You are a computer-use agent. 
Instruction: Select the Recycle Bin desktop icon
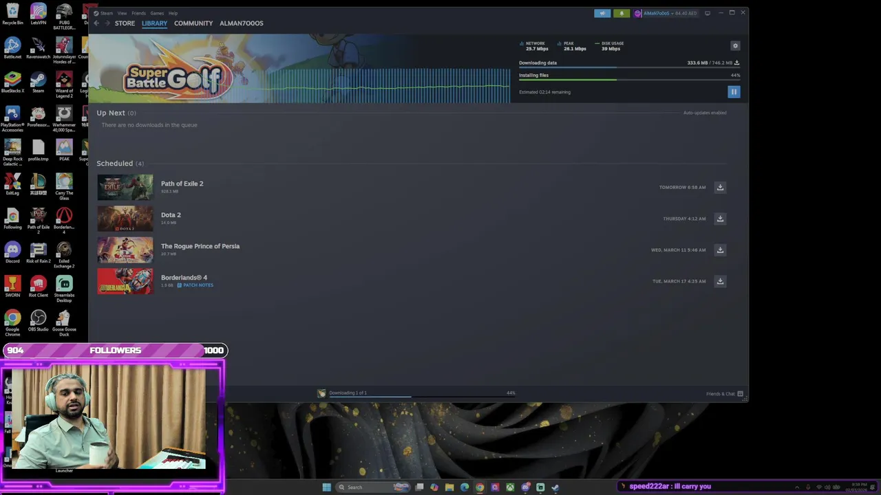pos(12,14)
